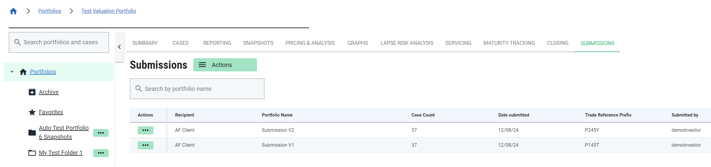This screenshot has height=167, width=711.
Task: Open the Auto Test Portfolio link
Action: [64, 128]
